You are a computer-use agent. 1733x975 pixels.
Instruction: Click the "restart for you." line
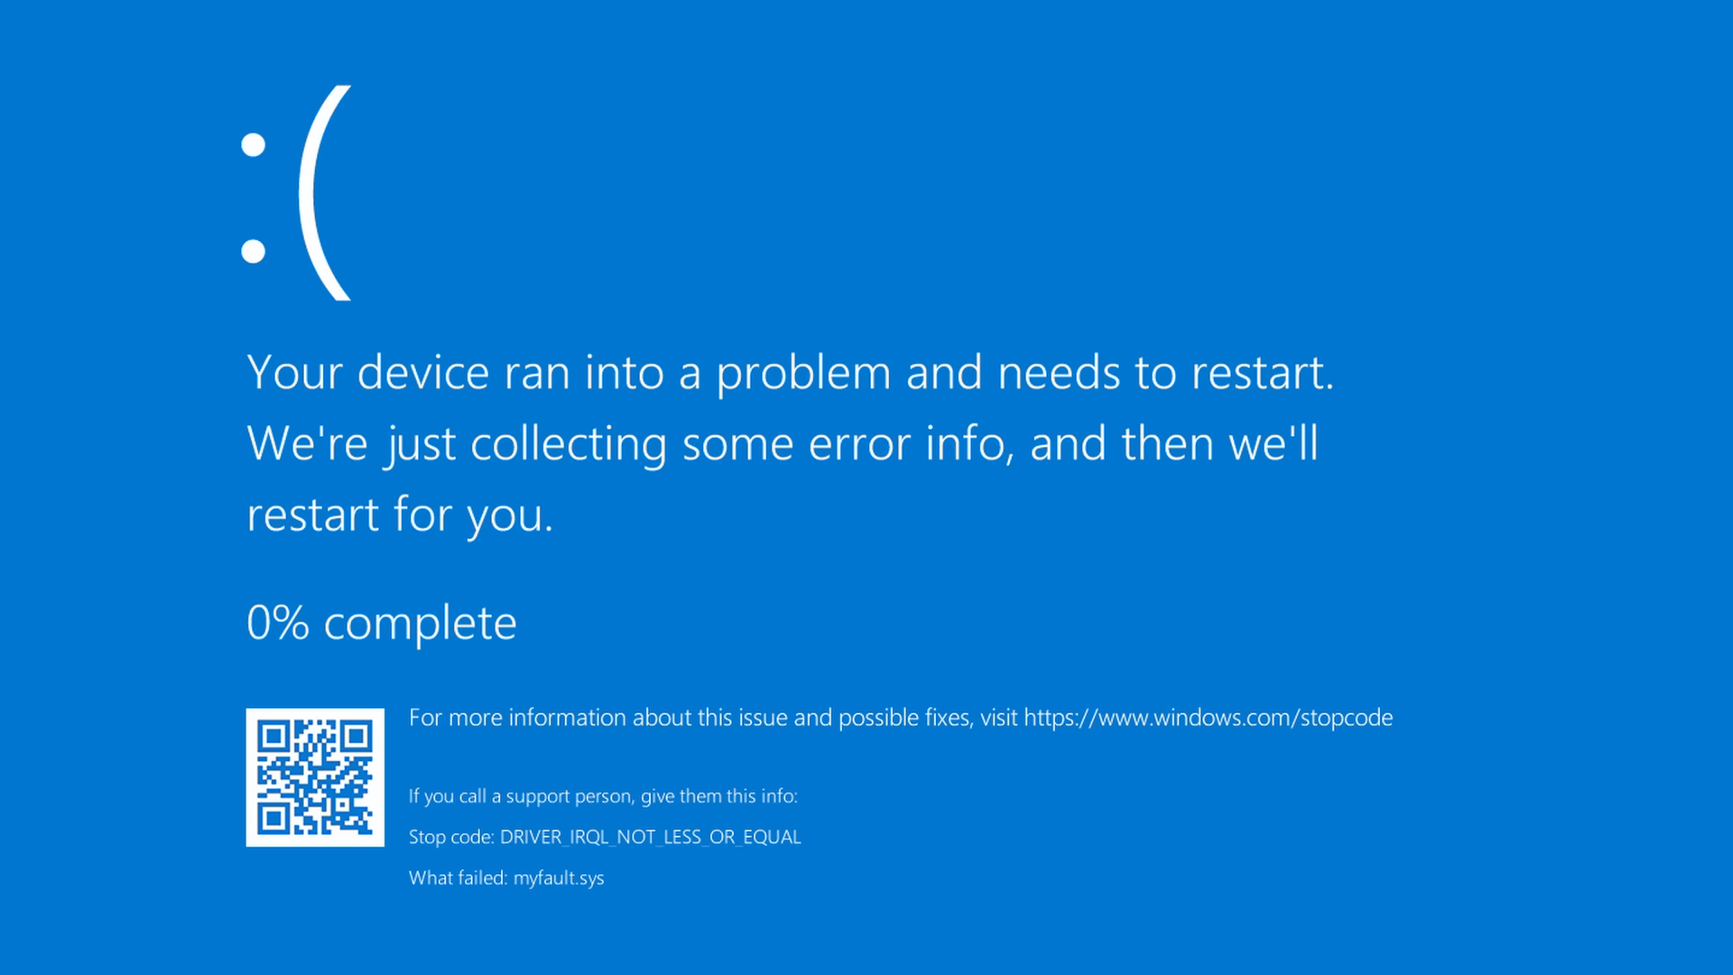pyautogui.click(x=399, y=515)
